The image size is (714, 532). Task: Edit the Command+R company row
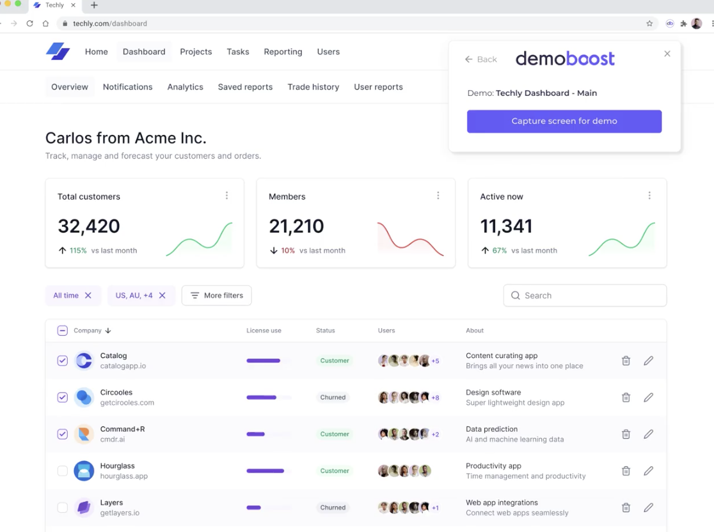(649, 434)
